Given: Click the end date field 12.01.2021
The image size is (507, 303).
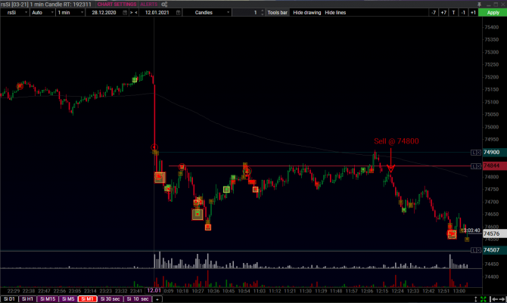Looking at the screenshot, I should coord(157,13).
